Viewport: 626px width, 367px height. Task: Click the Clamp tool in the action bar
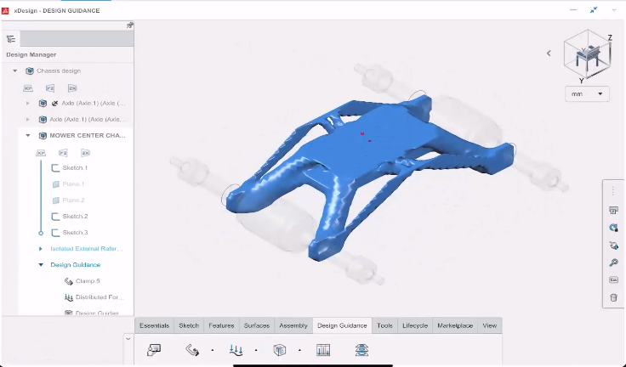point(192,349)
